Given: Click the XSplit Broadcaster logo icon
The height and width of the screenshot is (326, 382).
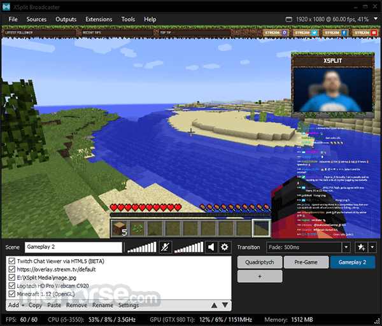Looking at the screenshot, I should click(6, 7).
